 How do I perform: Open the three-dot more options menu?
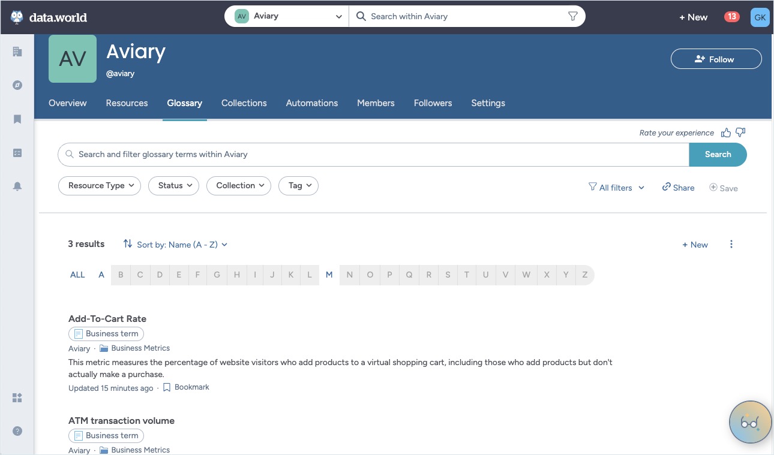(x=731, y=244)
